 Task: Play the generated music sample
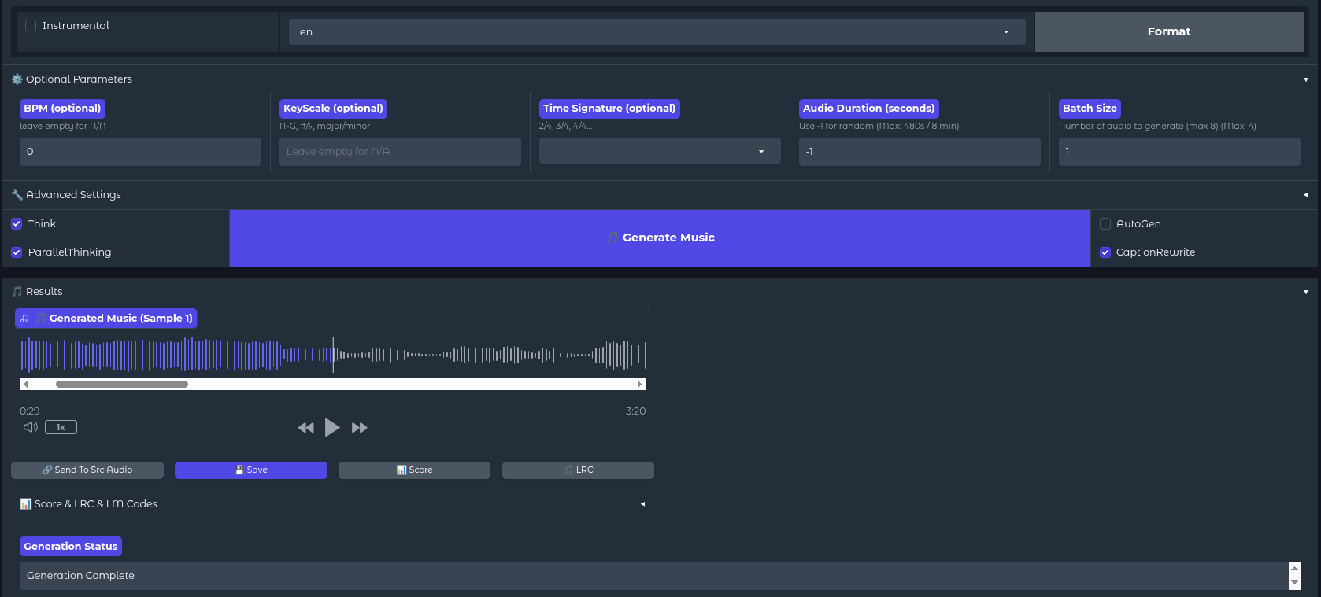click(332, 427)
